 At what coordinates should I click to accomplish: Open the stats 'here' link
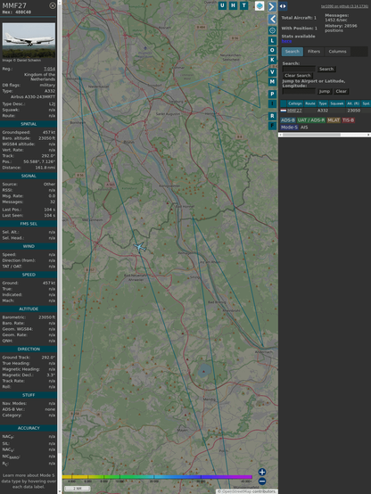point(286,41)
